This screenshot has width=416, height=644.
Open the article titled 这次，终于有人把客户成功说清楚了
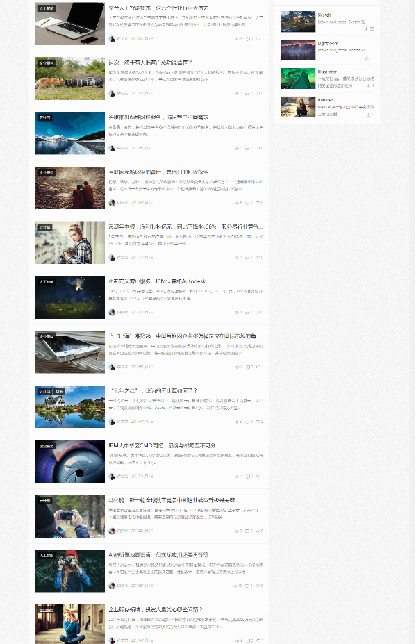[151, 63]
